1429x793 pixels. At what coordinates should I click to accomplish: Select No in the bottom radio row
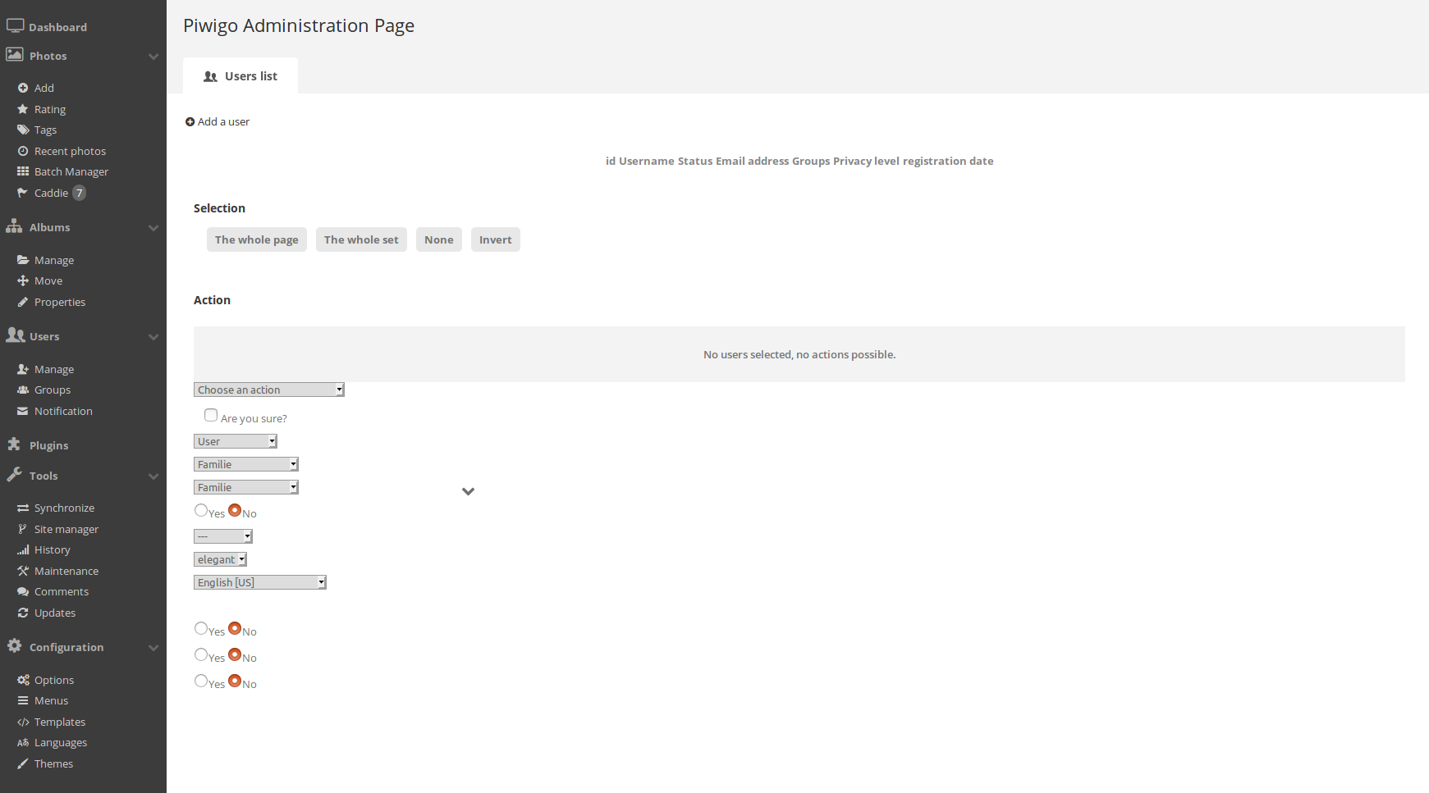point(235,681)
